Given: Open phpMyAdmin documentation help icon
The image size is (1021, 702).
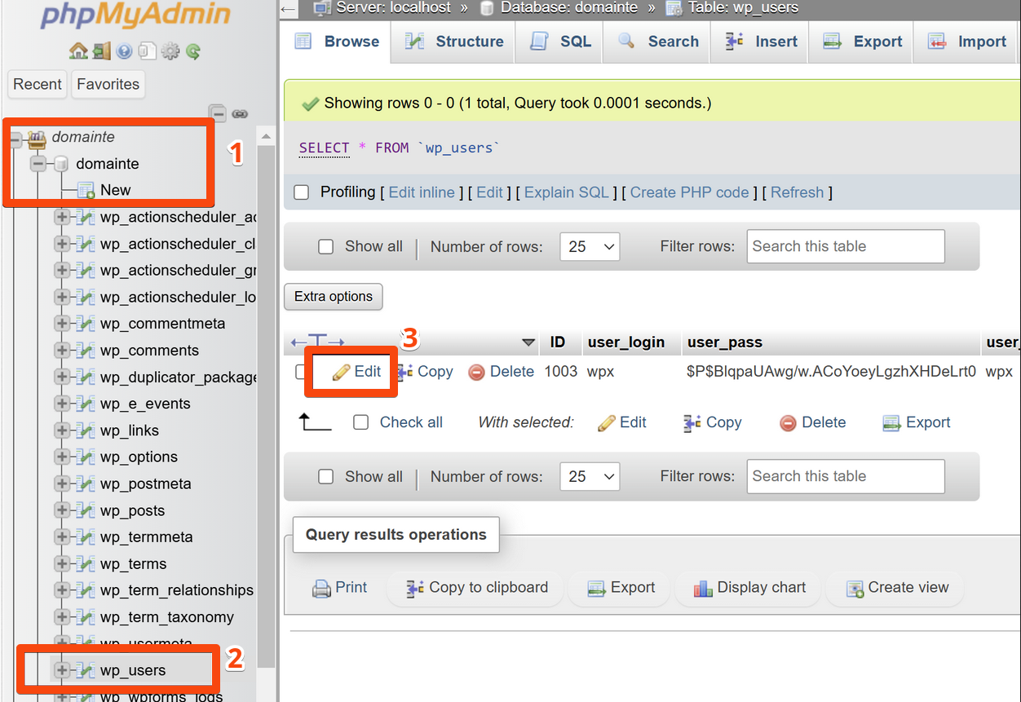Looking at the screenshot, I should 124,51.
